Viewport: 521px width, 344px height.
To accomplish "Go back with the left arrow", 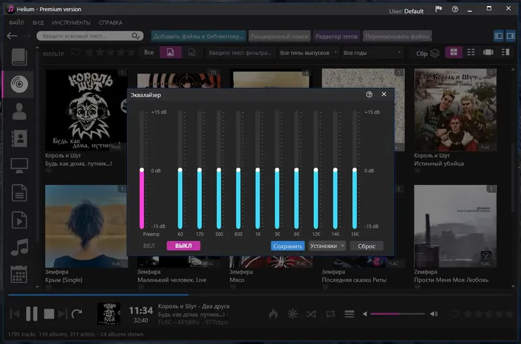I will click(x=12, y=36).
